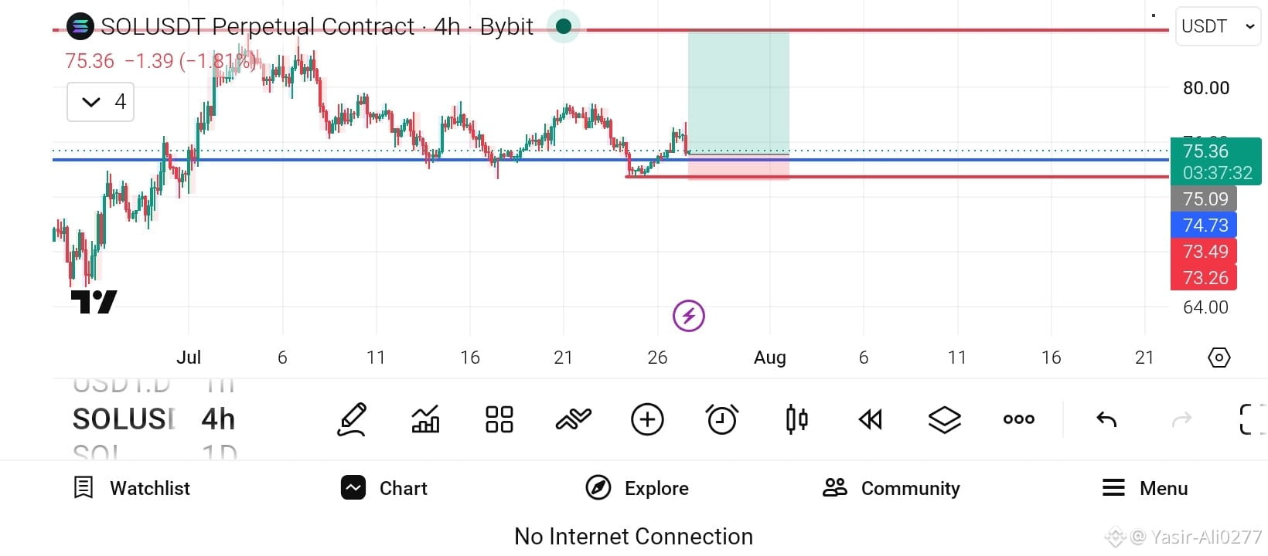Change chart type with candlestick icon
This screenshot has width=1268, height=556.
pos(796,419)
